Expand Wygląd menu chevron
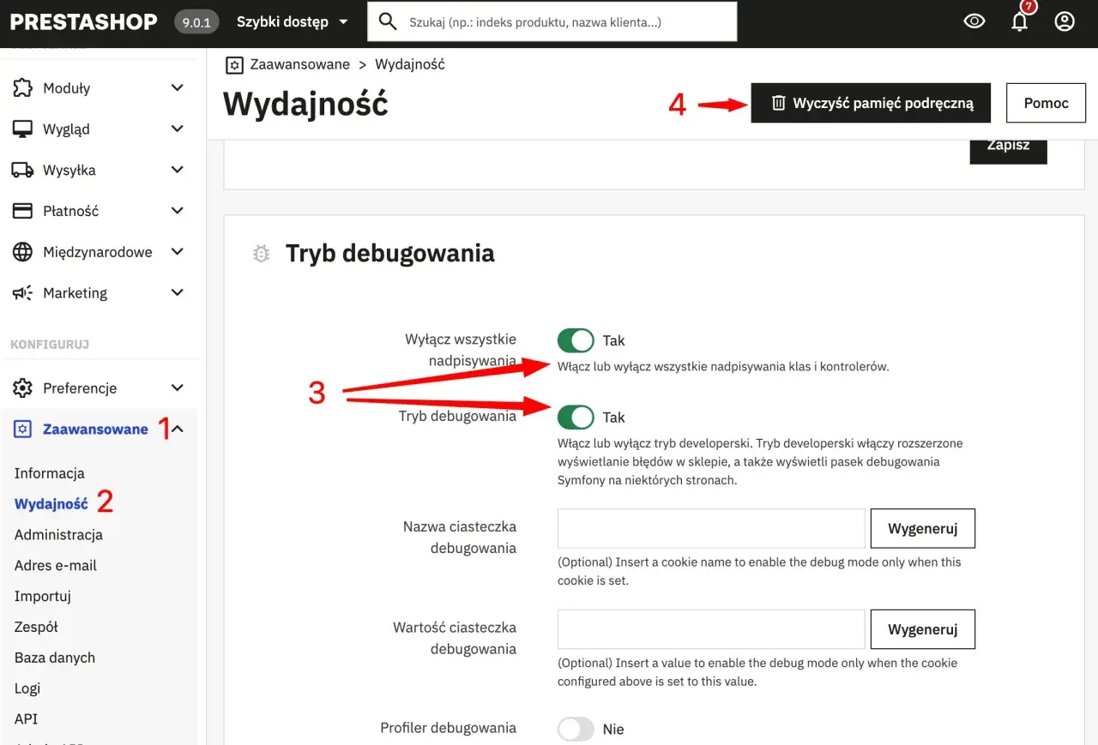Screen dimensions: 1098x745 pos(178,129)
